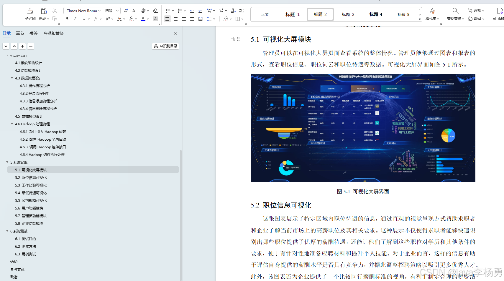Click the Clear formatting eraser icon

pos(155,11)
